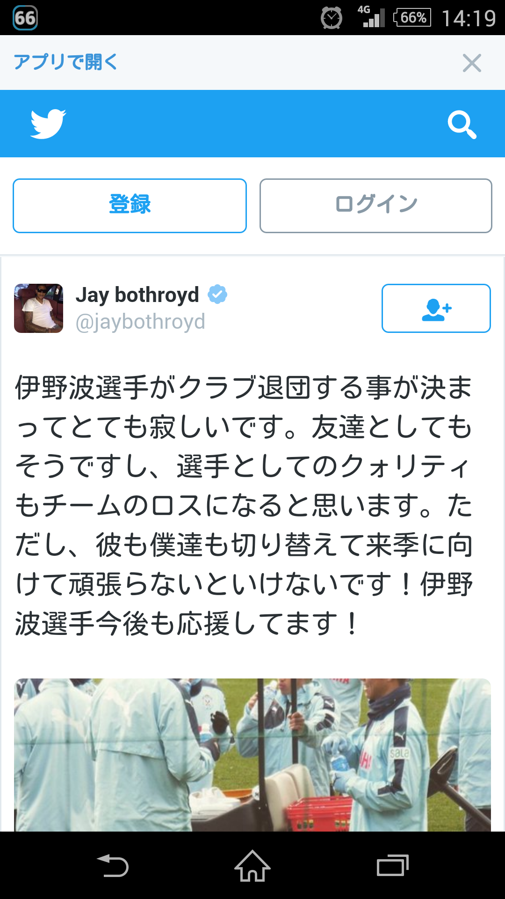
Task: Tap the Android home button
Action: [x=252, y=865]
